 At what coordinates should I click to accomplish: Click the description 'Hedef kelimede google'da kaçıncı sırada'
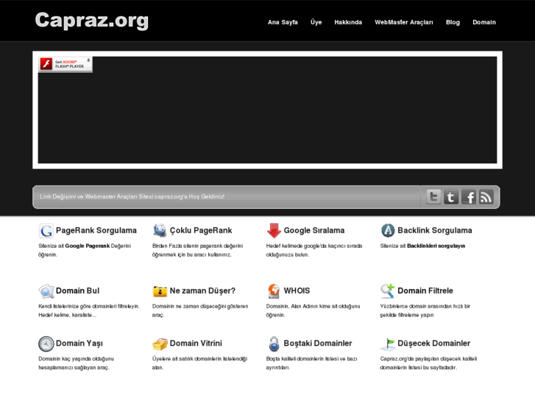[314, 246]
